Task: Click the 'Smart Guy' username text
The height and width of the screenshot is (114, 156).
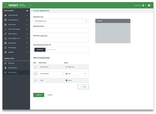Action: point(137,5)
